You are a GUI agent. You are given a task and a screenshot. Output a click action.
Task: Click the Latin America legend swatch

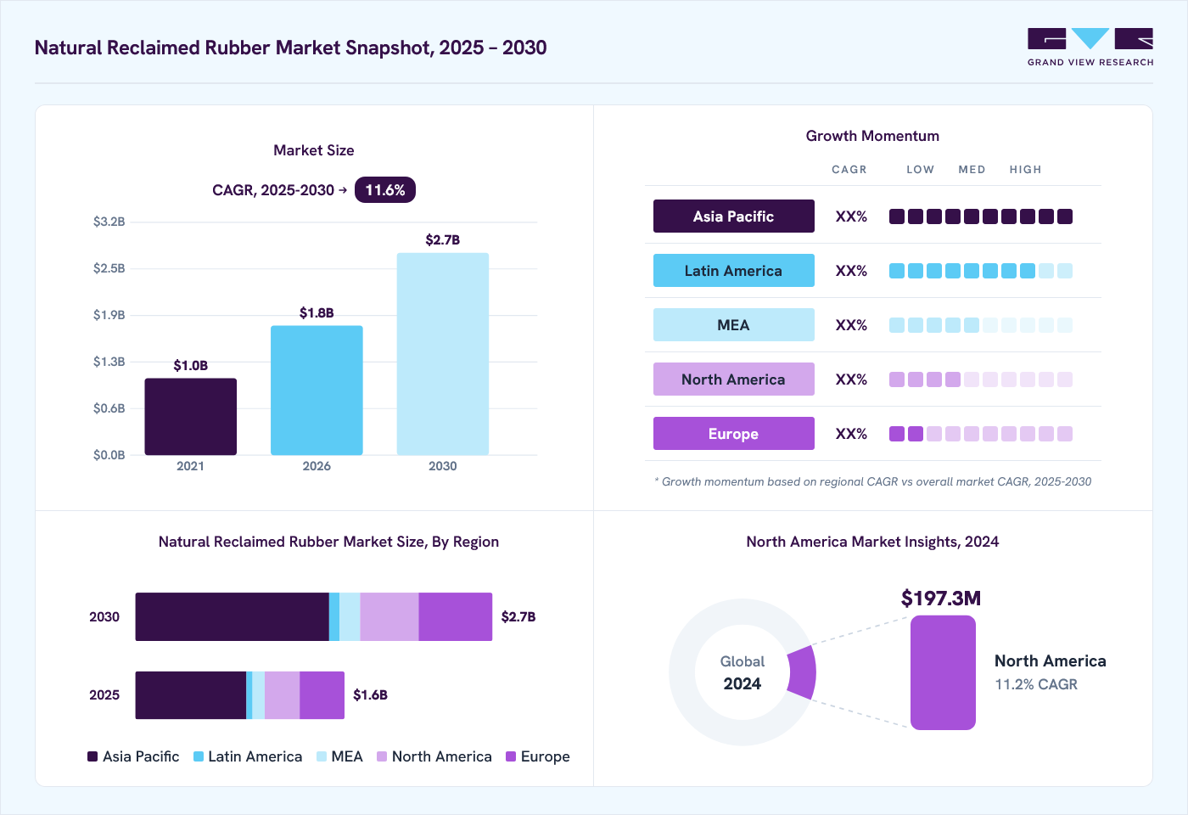click(x=199, y=756)
